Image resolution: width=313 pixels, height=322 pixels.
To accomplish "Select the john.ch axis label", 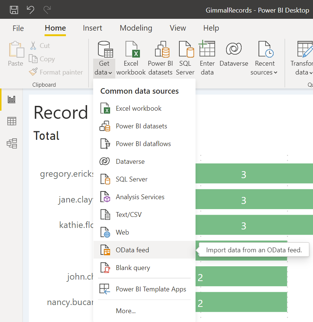I will (x=80, y=277).
